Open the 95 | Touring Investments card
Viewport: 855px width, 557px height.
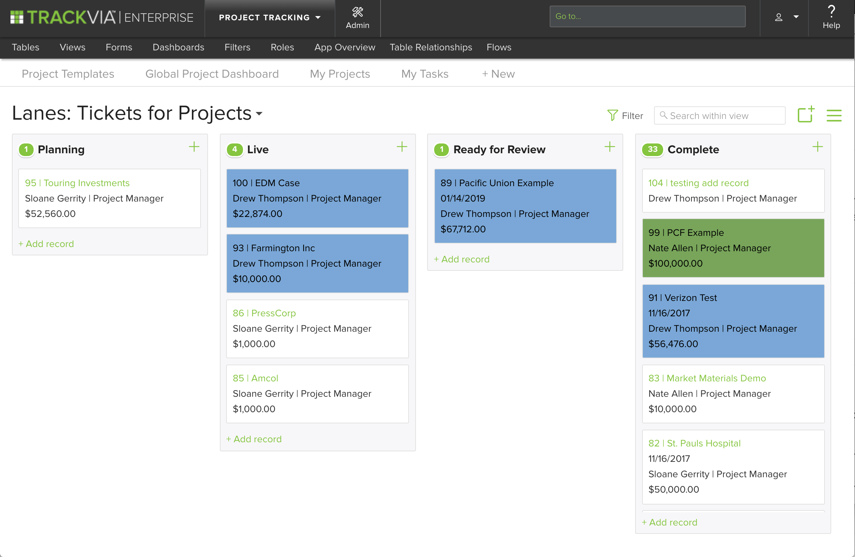click(x=110, y=198)
